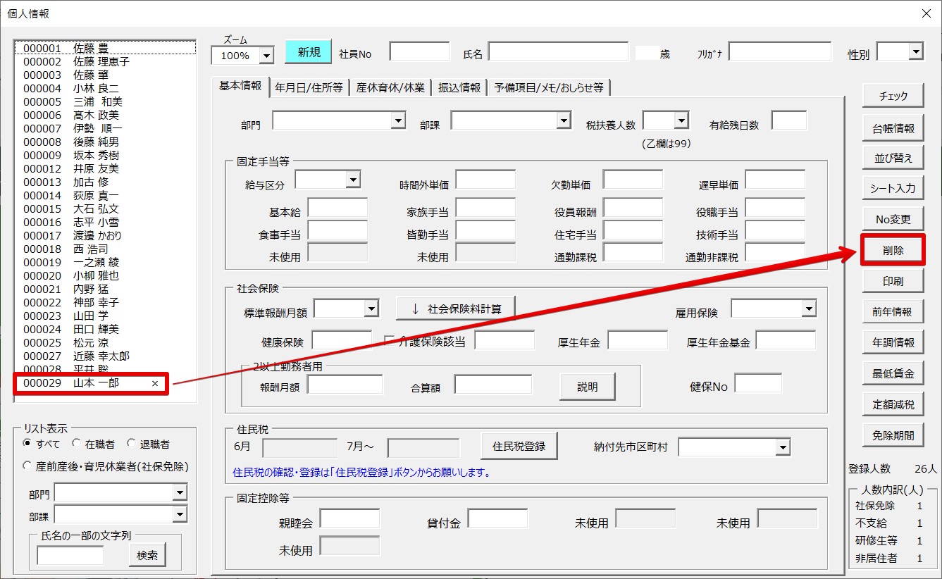942x579 pixels.
Task: Open the 台帳情報 ledger button
Action: tap(893, 128)
